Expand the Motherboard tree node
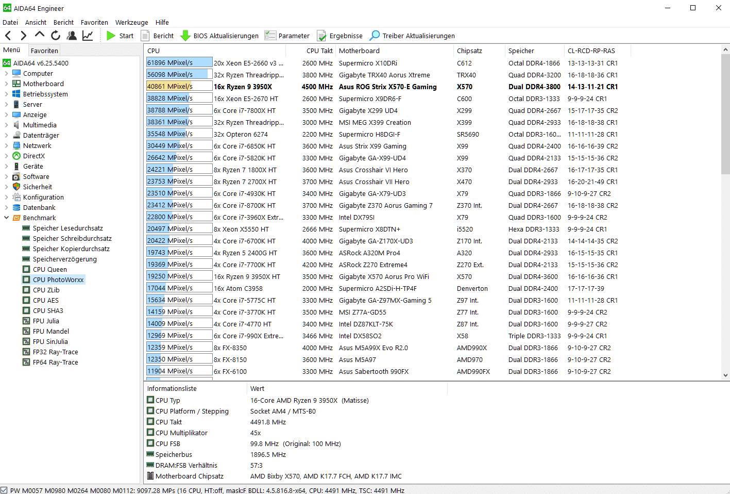The image size is (730, 494). (x=6, y=84)
